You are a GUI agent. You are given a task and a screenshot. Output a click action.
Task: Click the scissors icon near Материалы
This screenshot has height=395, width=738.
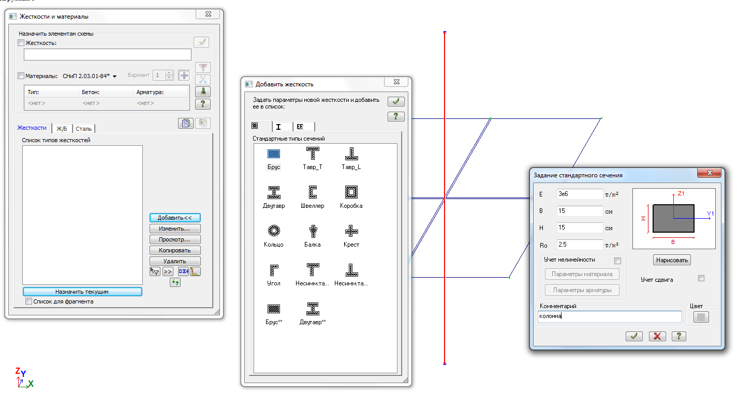203,80
